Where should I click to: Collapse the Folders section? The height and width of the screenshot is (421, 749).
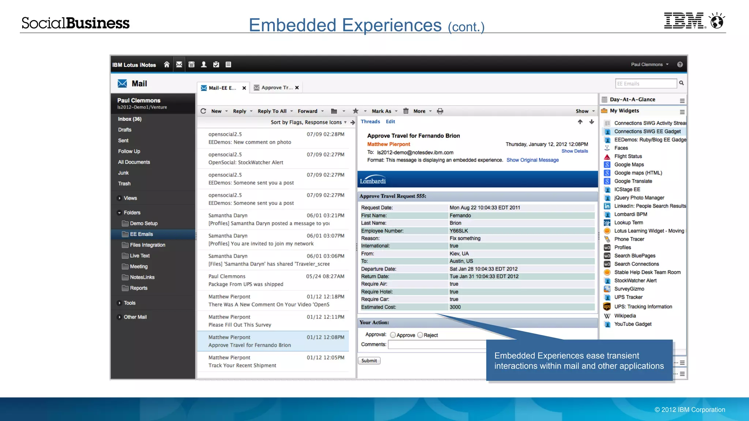[120, 213]
